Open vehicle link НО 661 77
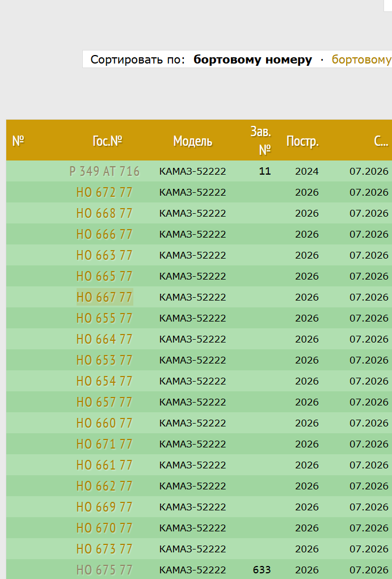Viewport: 392px width, 579px height. click(104, 465)
